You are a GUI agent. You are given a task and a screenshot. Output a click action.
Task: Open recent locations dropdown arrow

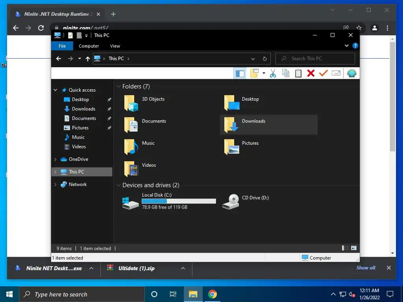79,59
